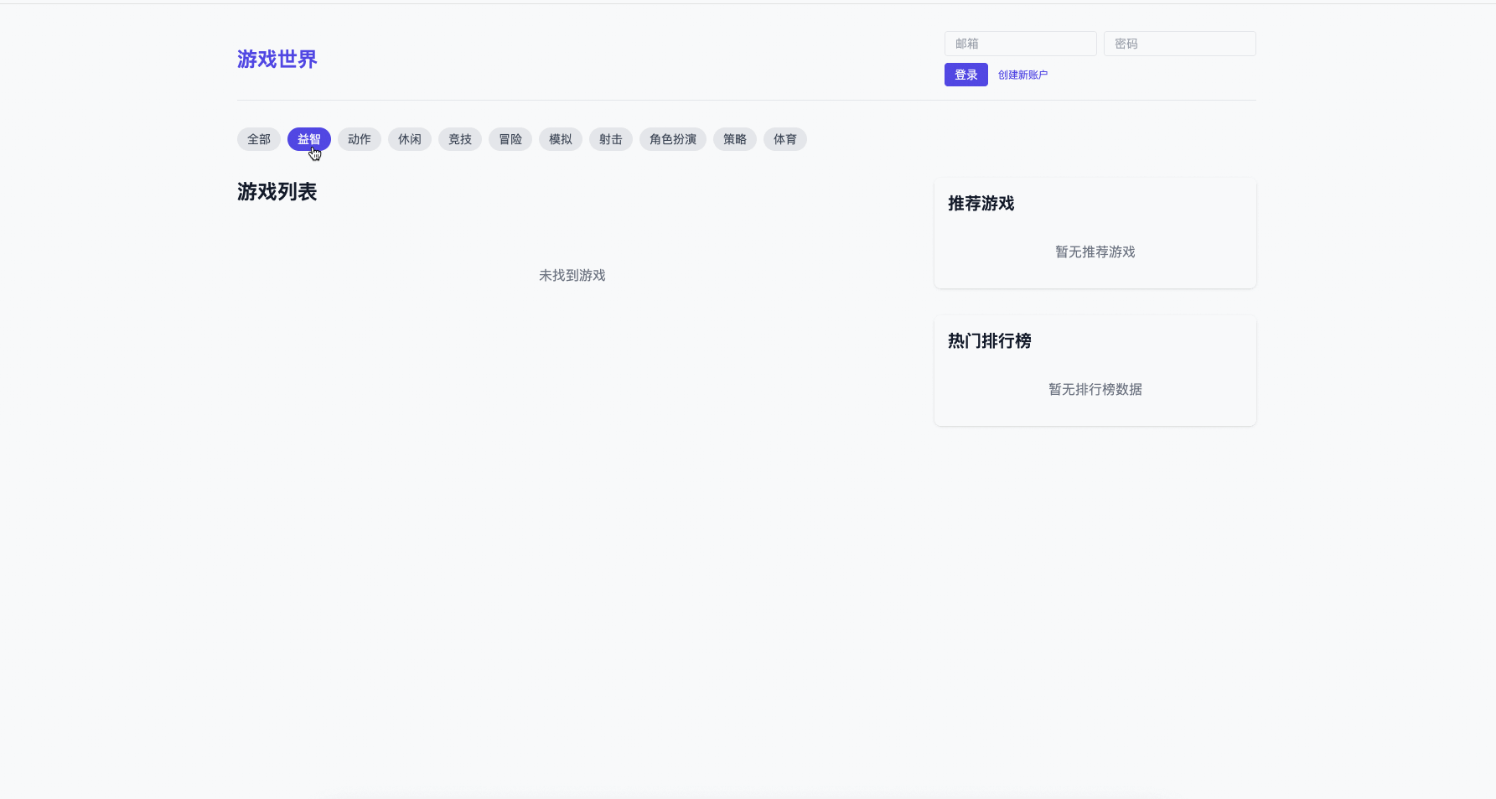Open the 创建新账户 registration link
Image resolution: width=1496 pixels, height=799 pixels.
click(1022, 75)
